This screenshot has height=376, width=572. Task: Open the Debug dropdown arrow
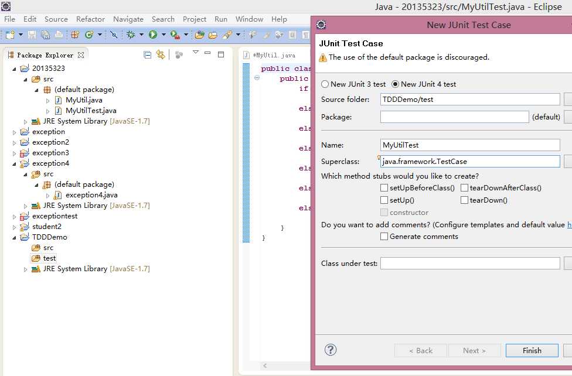point(141,35)
